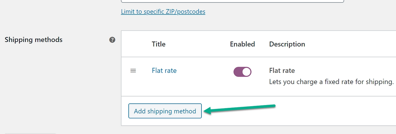This screenshot has width=396, height=134.
Task: Click the drag handle icon for Flat rate
Action: pos(133,71)
